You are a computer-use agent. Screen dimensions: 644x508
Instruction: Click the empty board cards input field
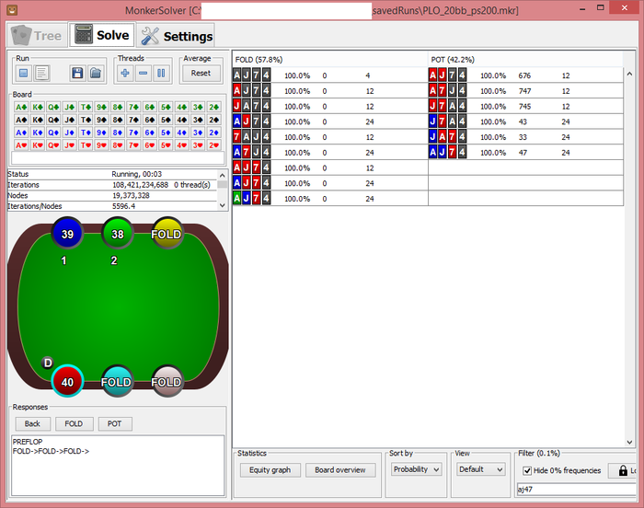pyautogui.click(x=118, y=157)
